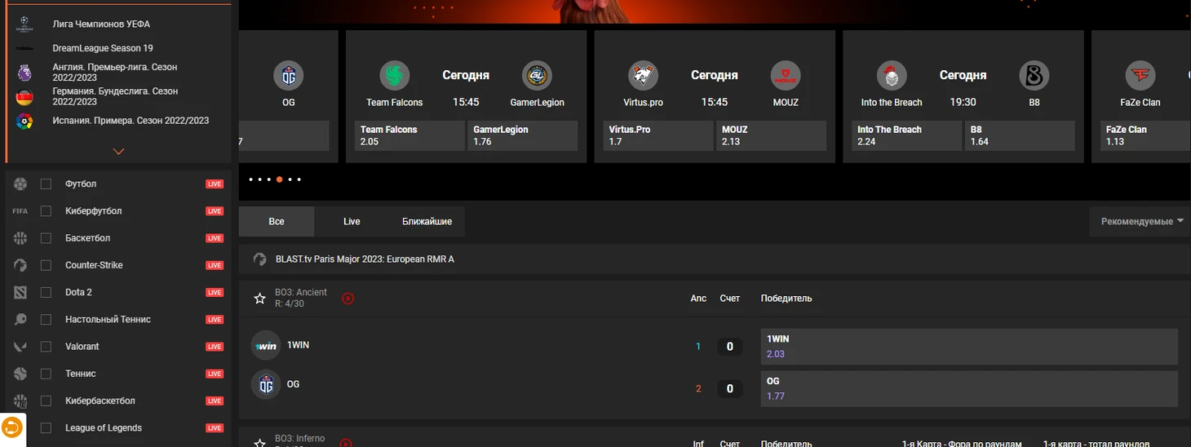This screenshot has width=1191, height=447.
Task: Check the League of Legends checkbox
Action: point(46,428)
